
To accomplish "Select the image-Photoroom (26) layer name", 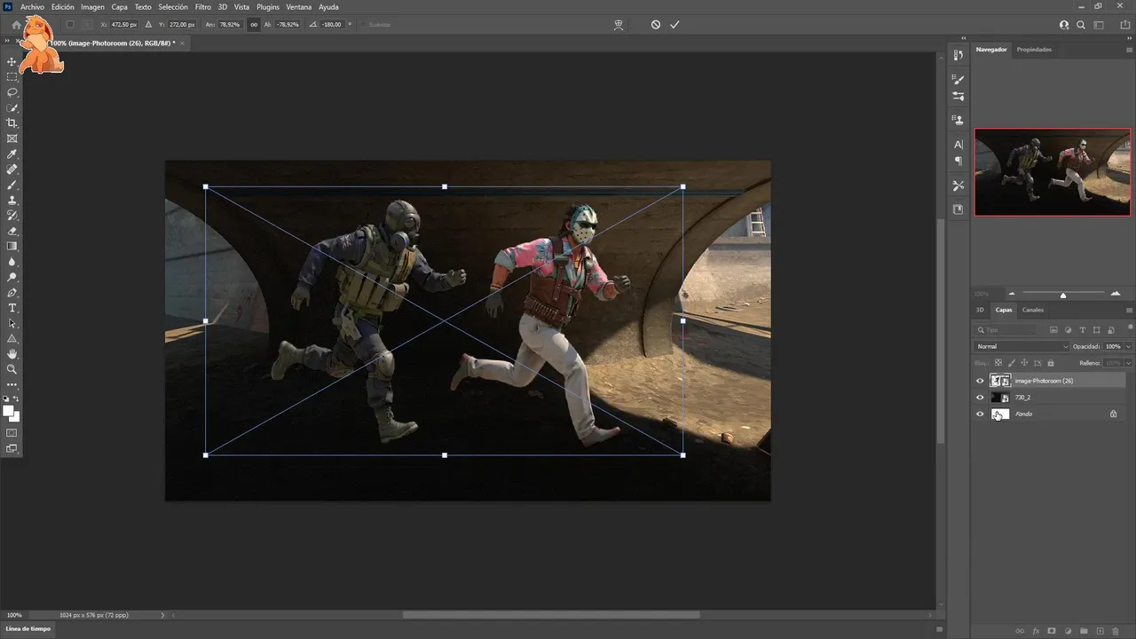I will 1045,381.
